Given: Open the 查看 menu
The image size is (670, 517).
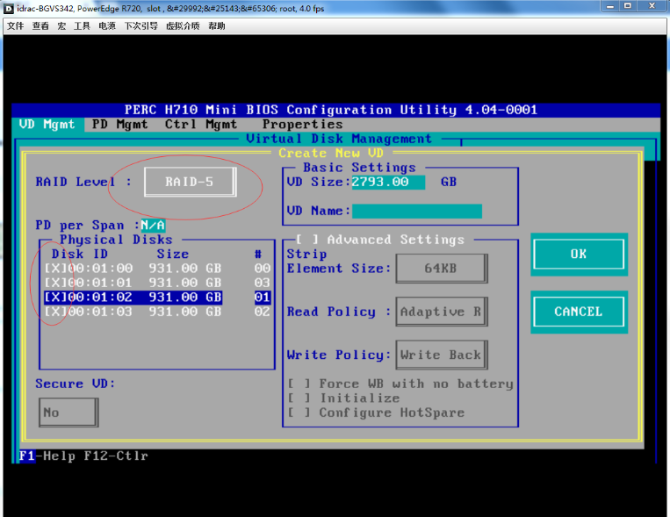Looking at the screenshot, I should point(40,26).
